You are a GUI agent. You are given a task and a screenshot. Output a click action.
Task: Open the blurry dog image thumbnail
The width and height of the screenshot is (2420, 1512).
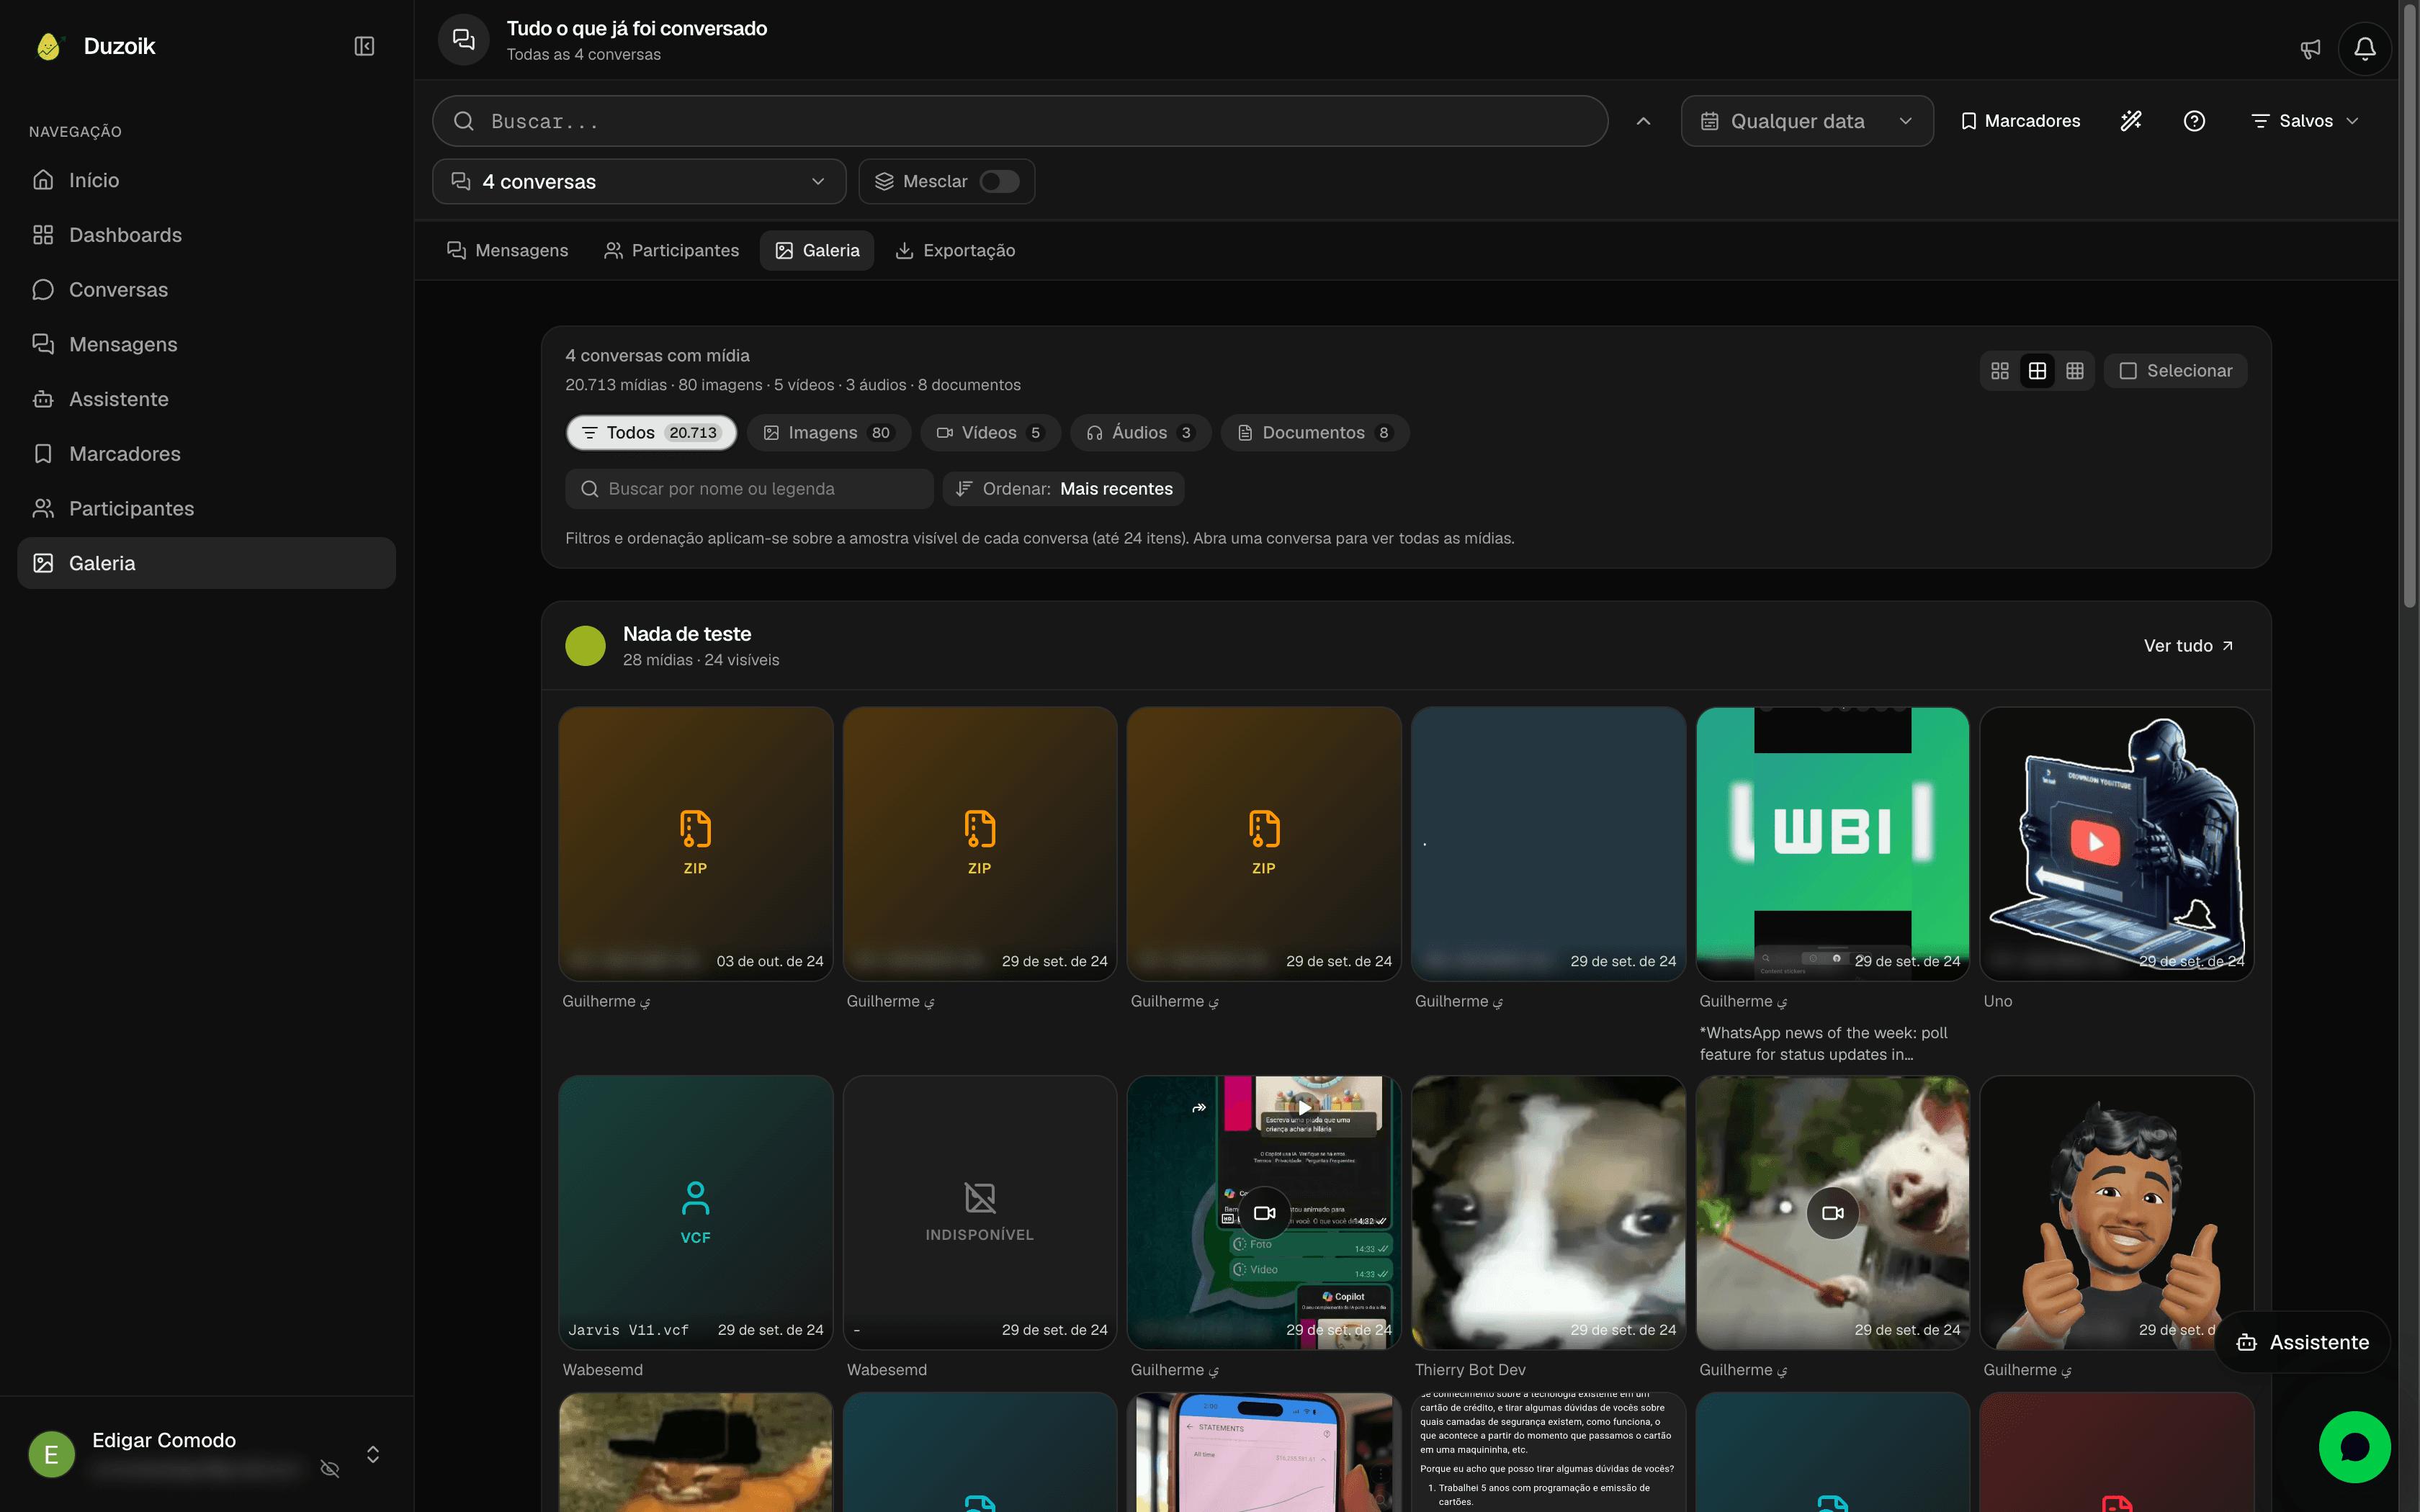(1549, 1213)
